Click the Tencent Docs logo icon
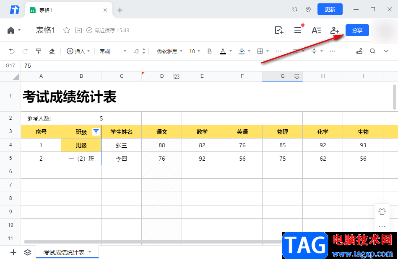Image resolution: width=398 pixels, height=259 pixels. pos(14,10)
